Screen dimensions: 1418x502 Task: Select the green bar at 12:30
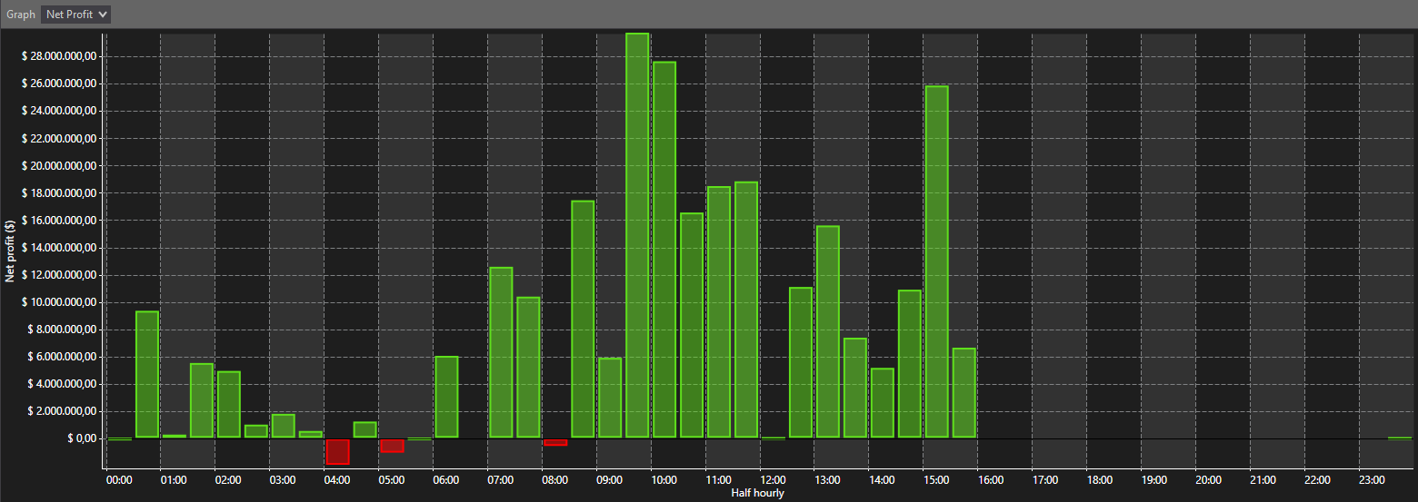[801, 363]
